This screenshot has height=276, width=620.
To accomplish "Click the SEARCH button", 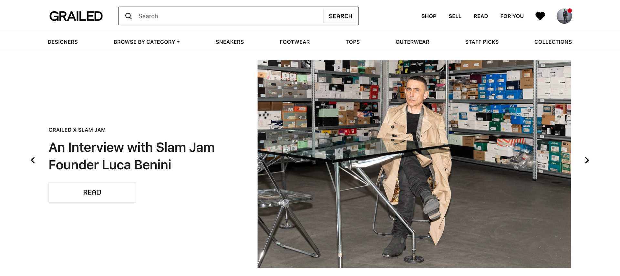I will [340, 16].
